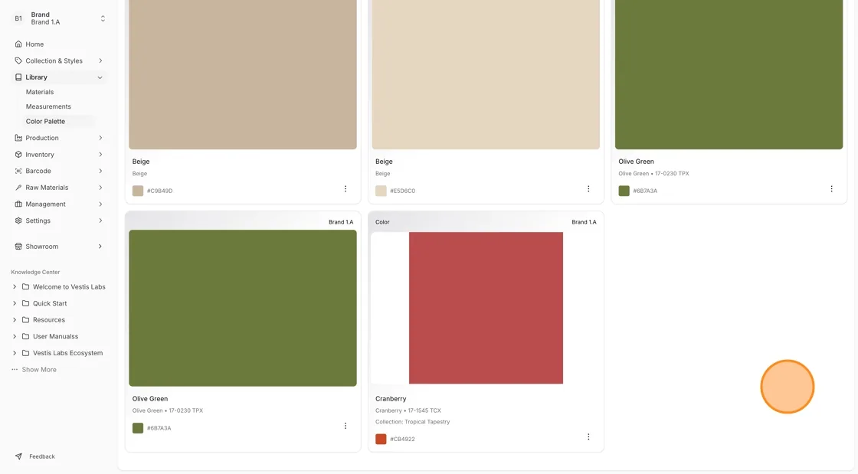Open the Quick Start entry
The height and width of the screenshot is (474, 858).
click(x=50, y=303)
